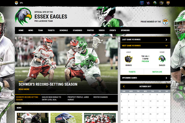
Task: Select the green eagle team icon in top bar
Action: click(155, 3)
